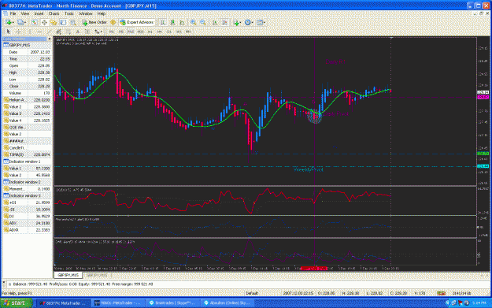Toggle Chart Shift icon
This screenshot has height=308, width=492.
click(224, 22)
